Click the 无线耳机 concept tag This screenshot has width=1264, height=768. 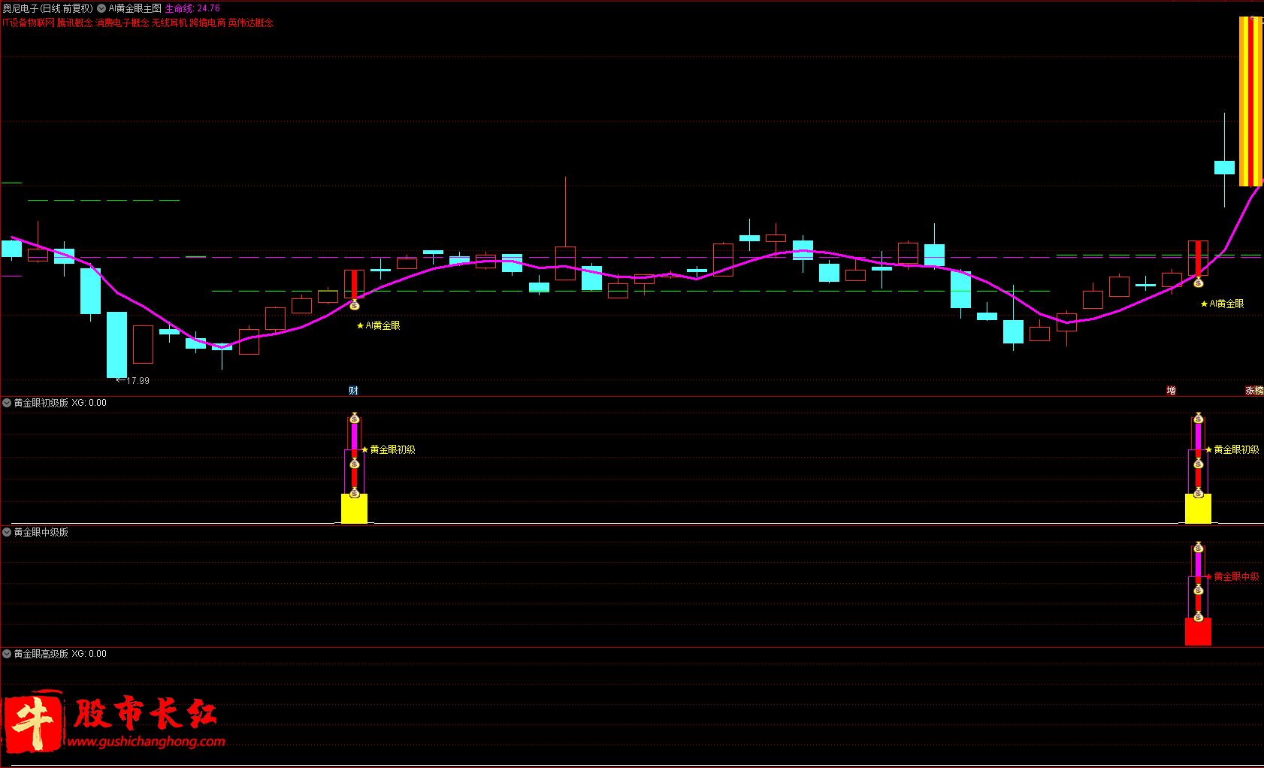(x=169, y=23)
